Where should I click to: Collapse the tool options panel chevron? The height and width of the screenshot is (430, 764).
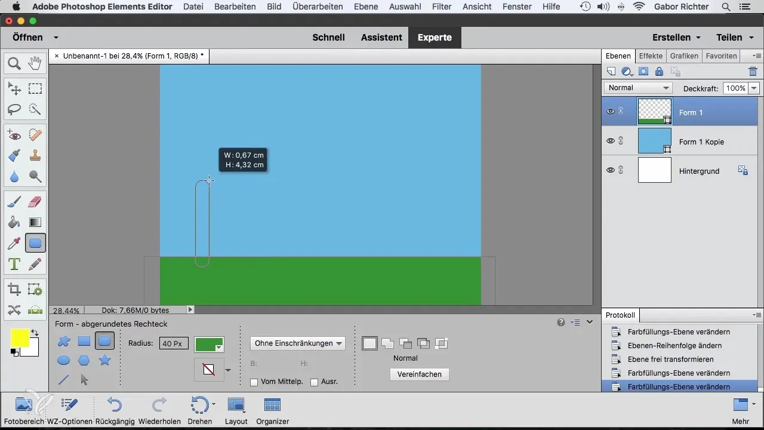(x=589, y=322)
